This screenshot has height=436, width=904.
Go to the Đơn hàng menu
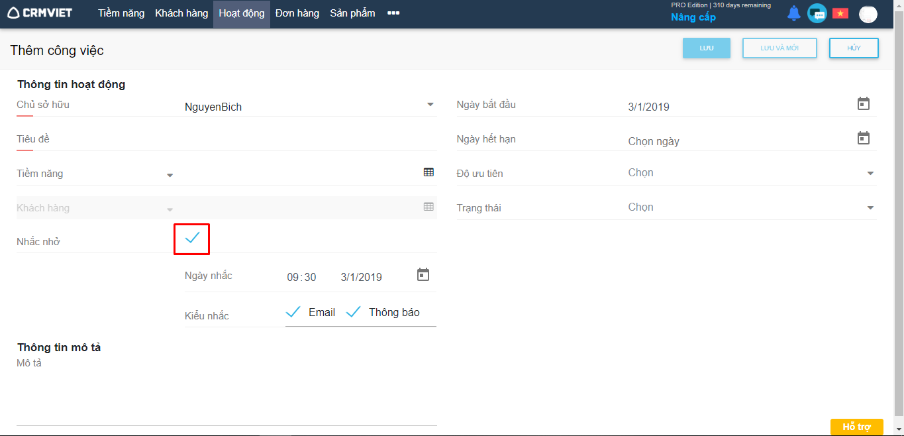297,13
